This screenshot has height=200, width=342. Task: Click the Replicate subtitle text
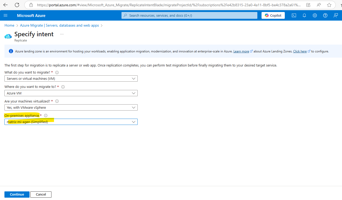point(21,40)
